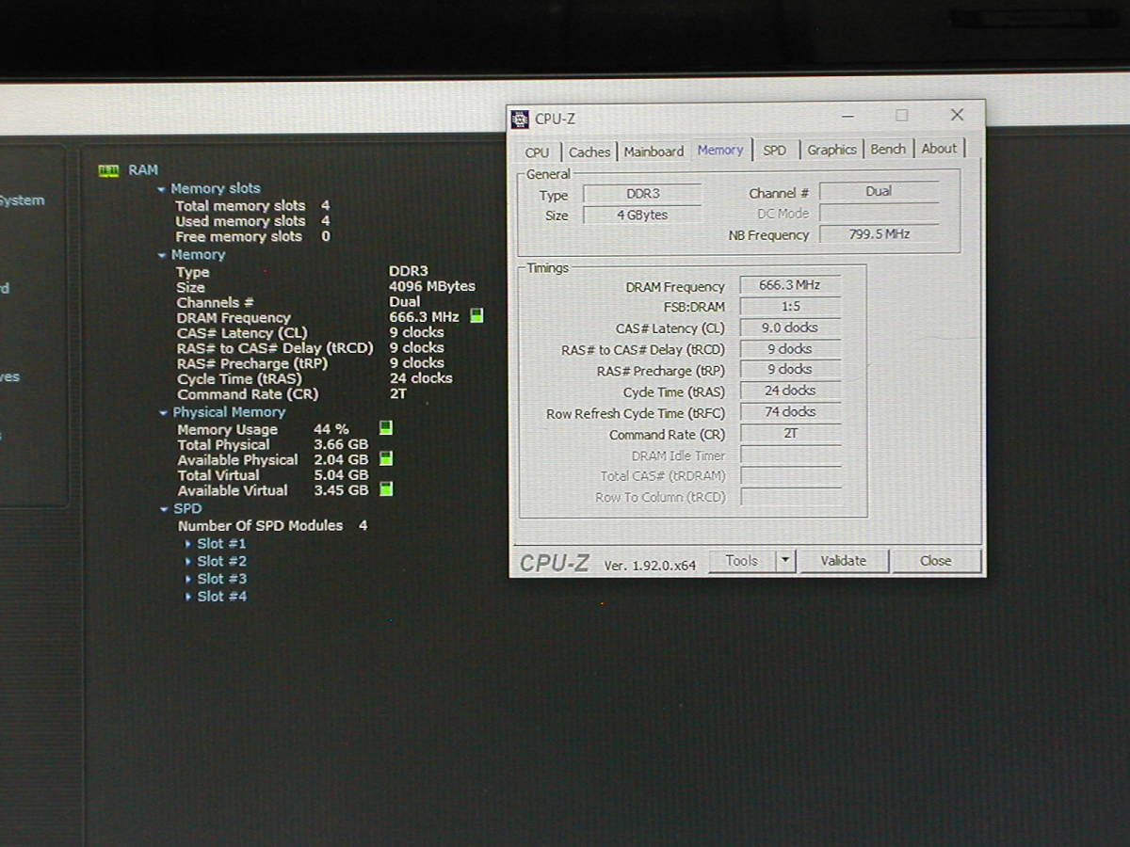Click the DRAM Frequency field in CPU-Z
Image resolution: width=1130 pixels, height=847 pixels.
pos(789,285)
